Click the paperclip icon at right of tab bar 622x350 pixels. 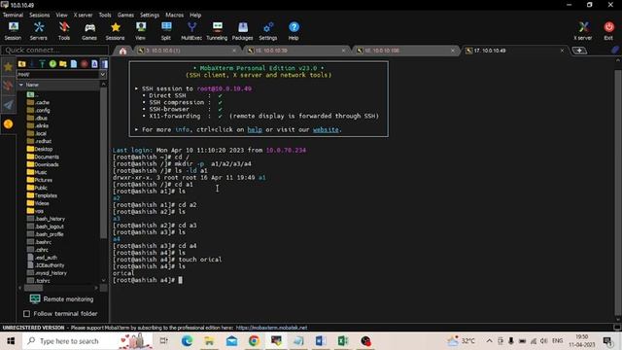pos(615,51)
